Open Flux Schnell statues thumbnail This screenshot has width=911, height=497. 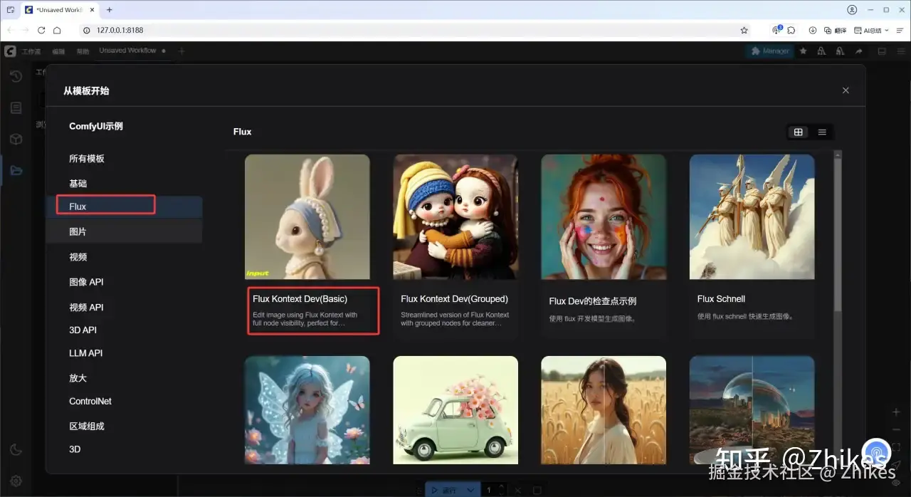[x=752, y=216]
